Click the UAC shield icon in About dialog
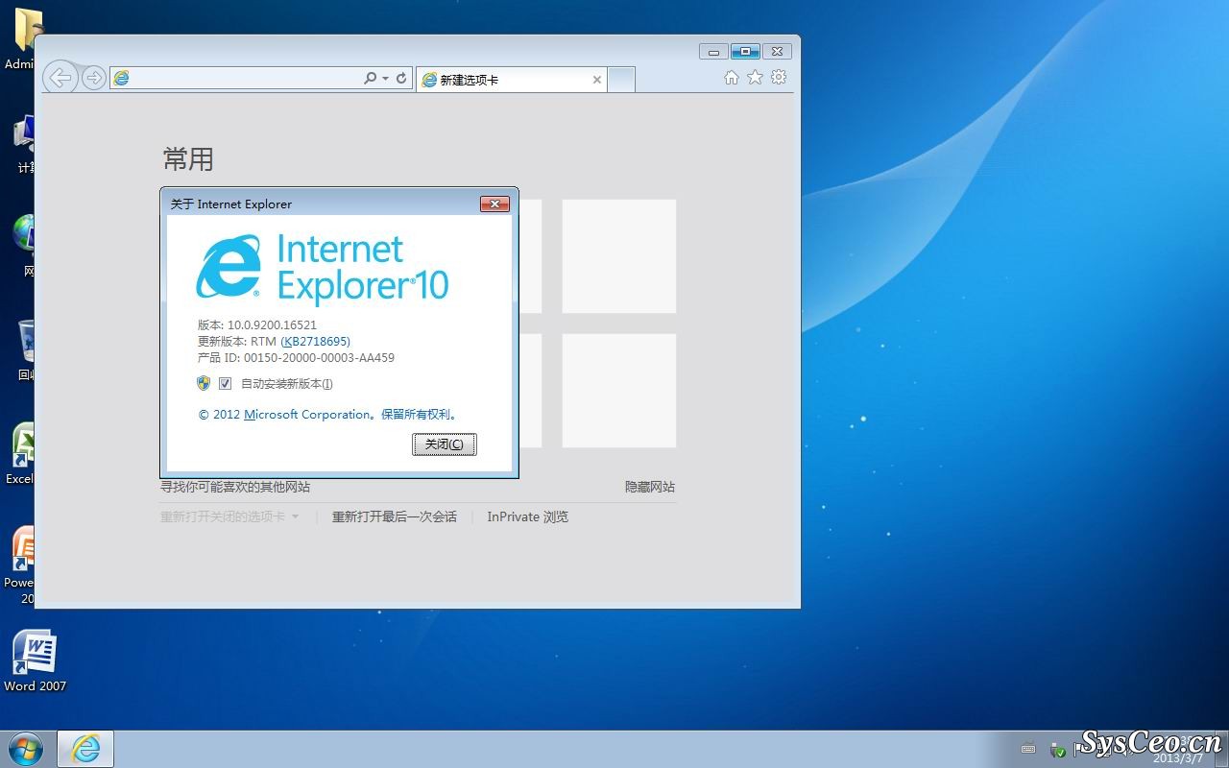The height and width of the screenshot is (768, 1229). coord(204,383)
